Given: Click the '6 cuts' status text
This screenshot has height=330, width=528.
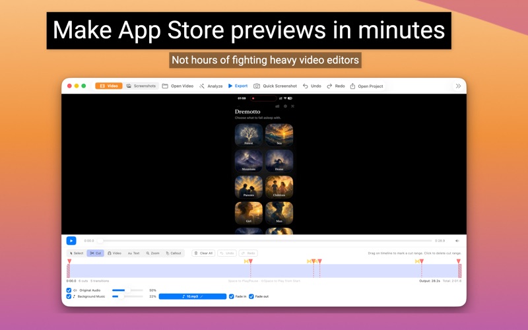Looking at the screenshot, I should [x=83, y=281].
